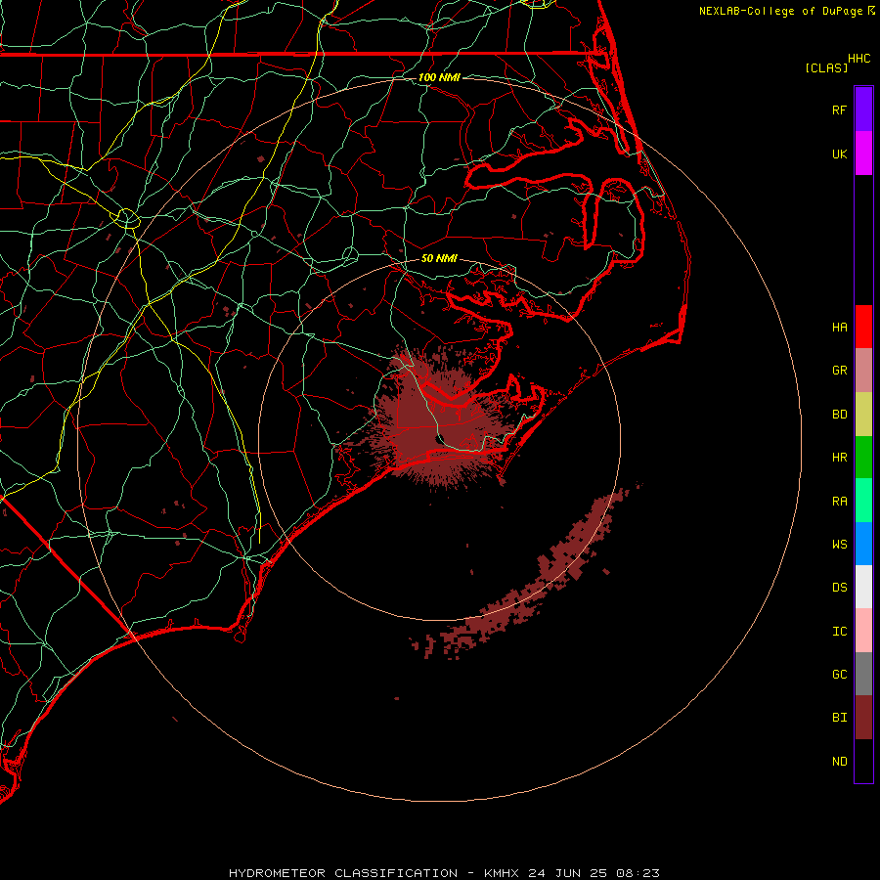
Task: Click the BD yellow legend swatch
Action: click(863, 414)
